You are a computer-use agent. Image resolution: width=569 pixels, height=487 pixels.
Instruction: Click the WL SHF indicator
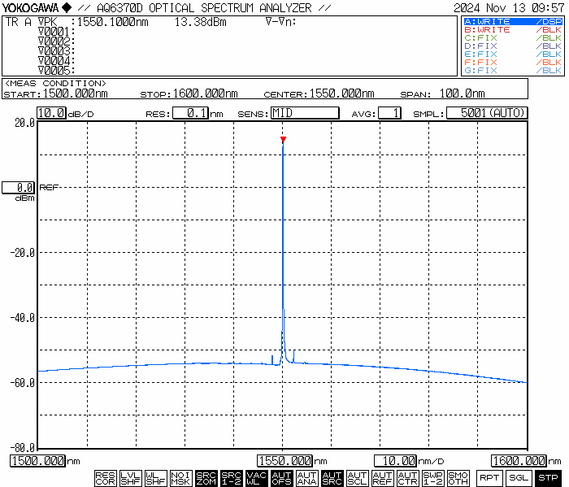155,478
